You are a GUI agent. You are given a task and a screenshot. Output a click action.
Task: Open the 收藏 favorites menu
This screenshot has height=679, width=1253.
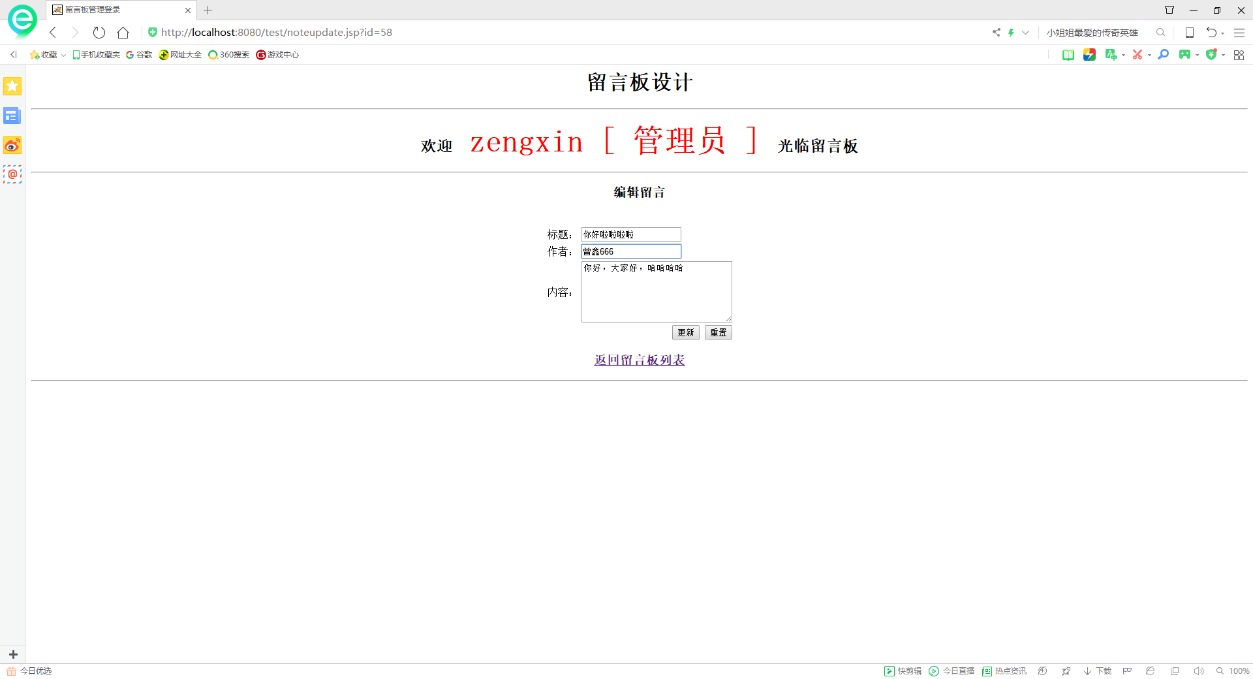[48, 55]
